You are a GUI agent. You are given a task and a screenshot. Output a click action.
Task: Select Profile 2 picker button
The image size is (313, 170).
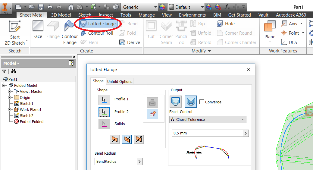[x=104, y=112]
